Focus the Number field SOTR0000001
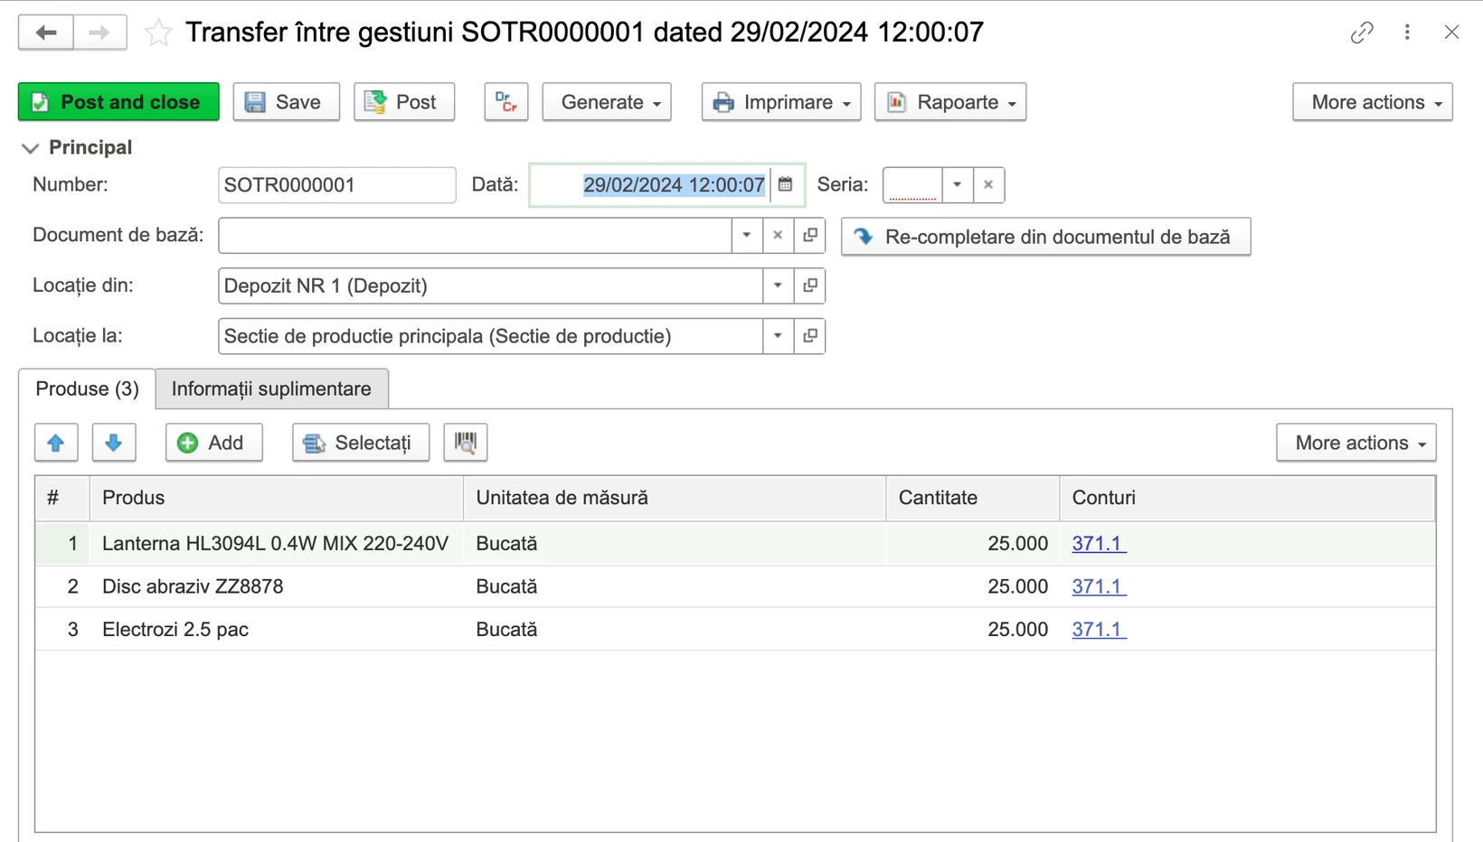The image size is (1483, 842). (x=337, y=185)
